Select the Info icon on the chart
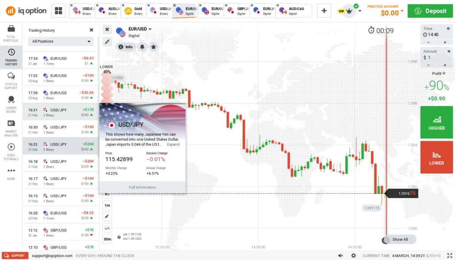 tap(126, 46)
